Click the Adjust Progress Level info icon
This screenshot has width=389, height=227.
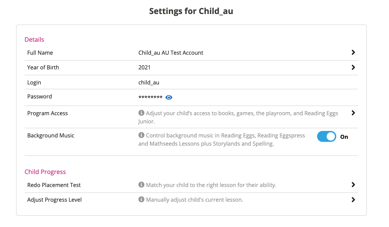point(141,200)
